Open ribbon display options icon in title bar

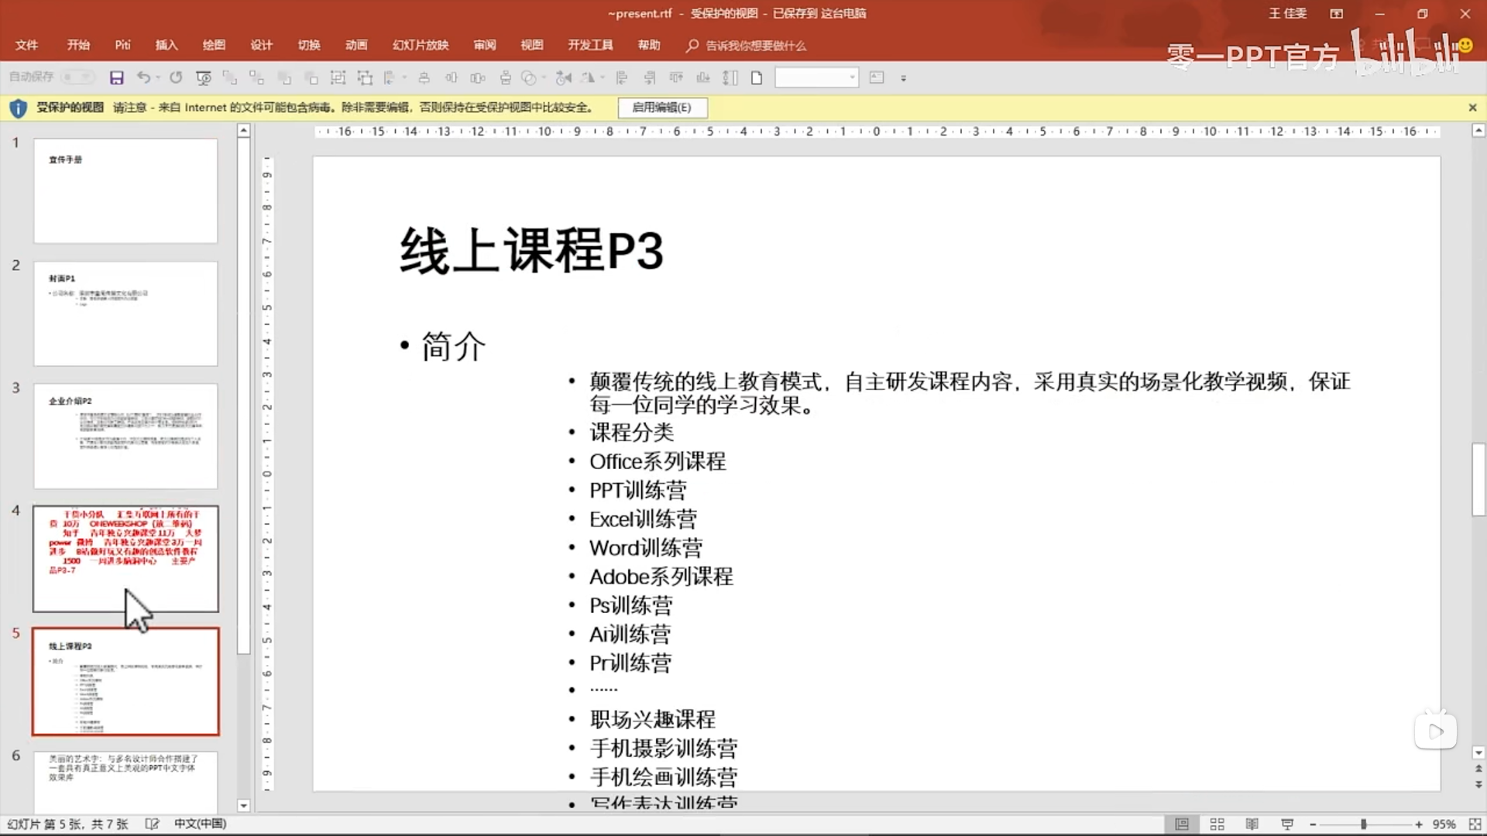point(1337,13)
